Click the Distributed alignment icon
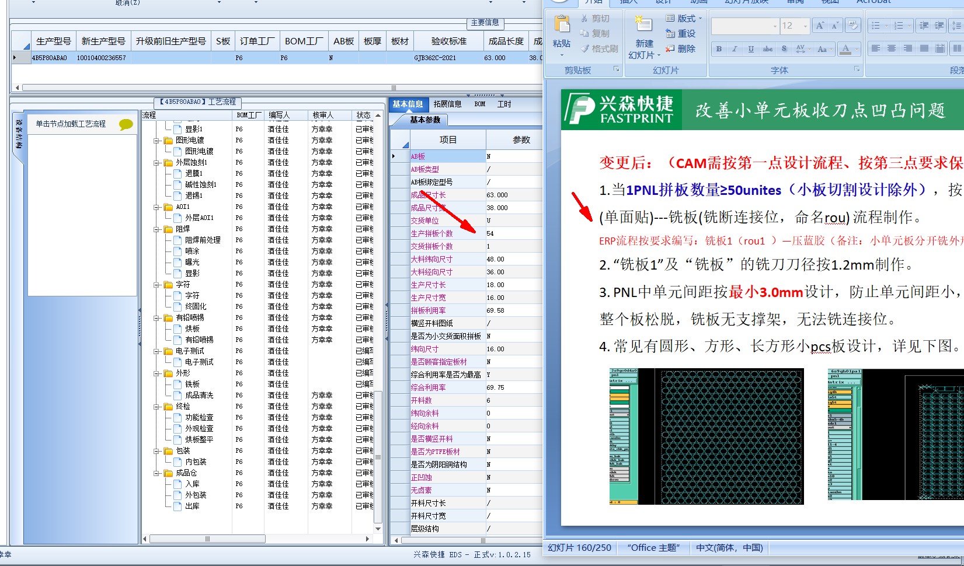The height and width of the screenshot is (566, 964). 939,49
